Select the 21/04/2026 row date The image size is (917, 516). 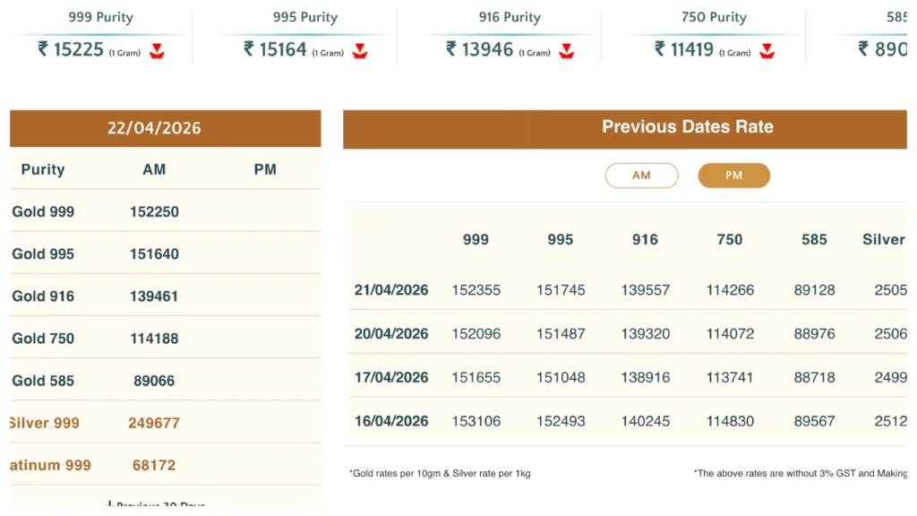coord(391,290)
